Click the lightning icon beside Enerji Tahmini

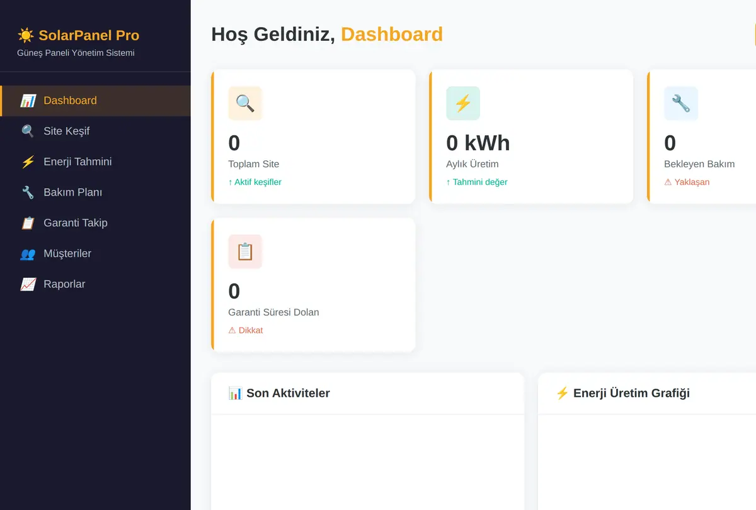tap(28, 162)
